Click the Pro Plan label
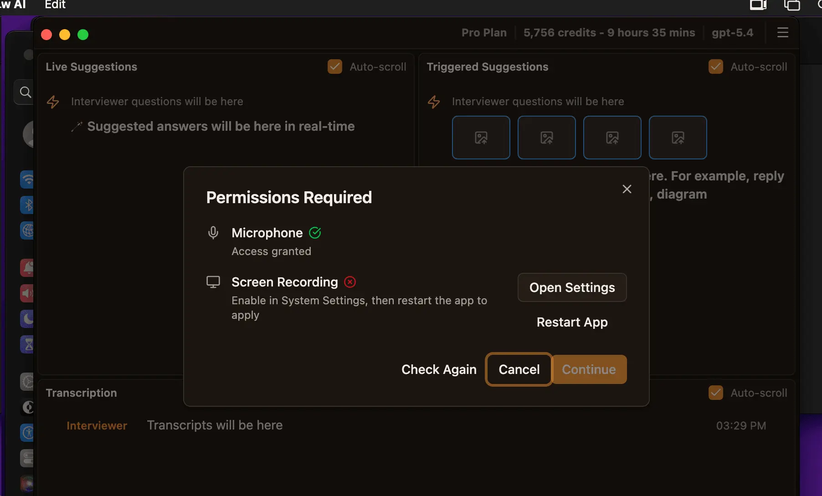 pyautogui.click(x=484, y=33)
